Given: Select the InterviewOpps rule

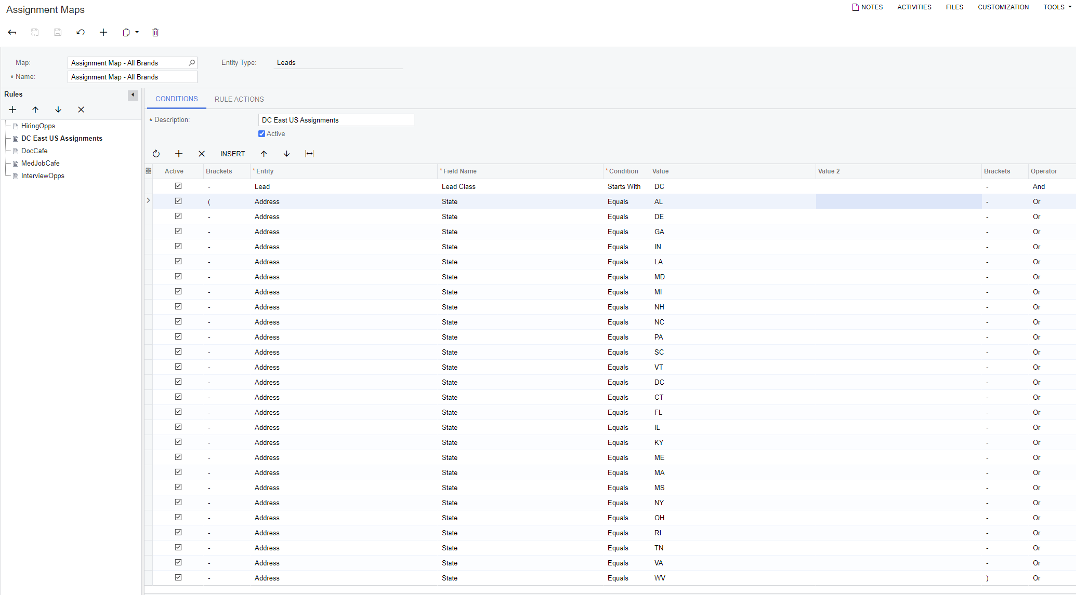Looking at the screenshot, I should tap(43, 175).
